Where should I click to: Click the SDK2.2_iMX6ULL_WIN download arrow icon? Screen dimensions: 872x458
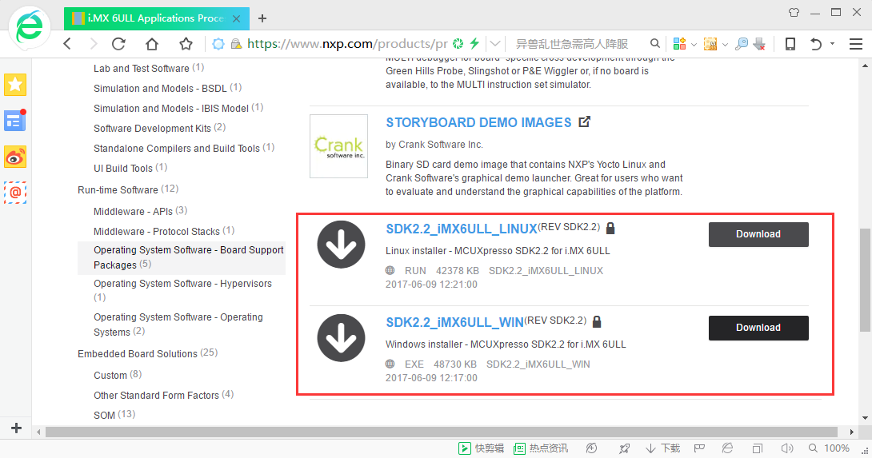[341, 338]
